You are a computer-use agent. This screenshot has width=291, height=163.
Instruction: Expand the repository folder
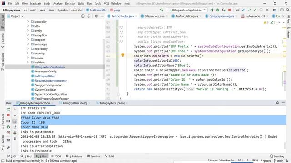coord(28,48)
